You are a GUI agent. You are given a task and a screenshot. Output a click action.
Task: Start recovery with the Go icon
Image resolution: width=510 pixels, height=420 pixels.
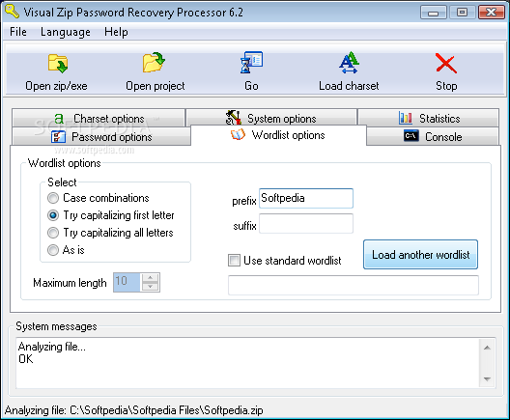pyautogui.click(x=251, y=62)
